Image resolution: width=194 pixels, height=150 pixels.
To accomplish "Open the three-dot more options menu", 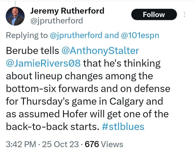I will (185, 14).
